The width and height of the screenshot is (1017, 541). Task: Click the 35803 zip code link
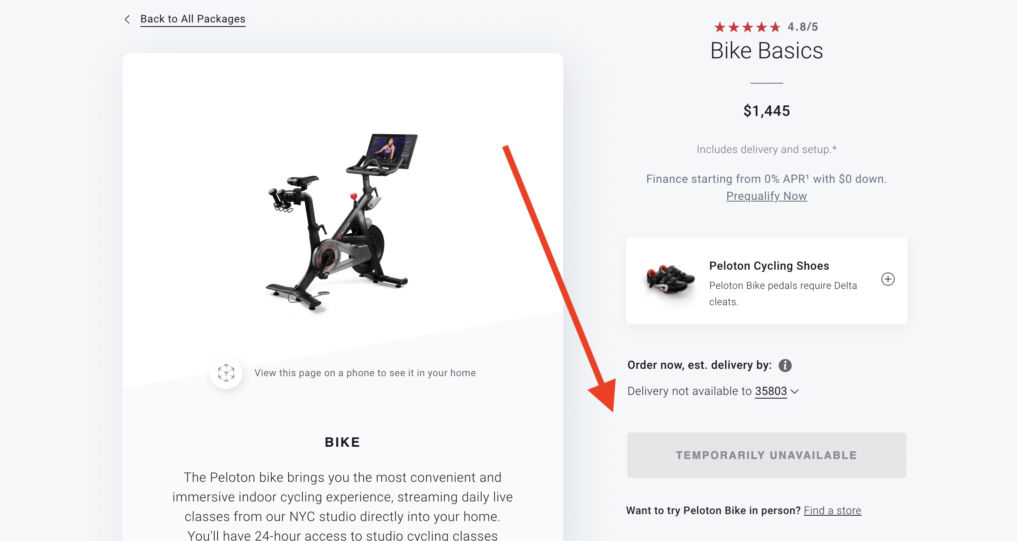click(x=771, y=391)
